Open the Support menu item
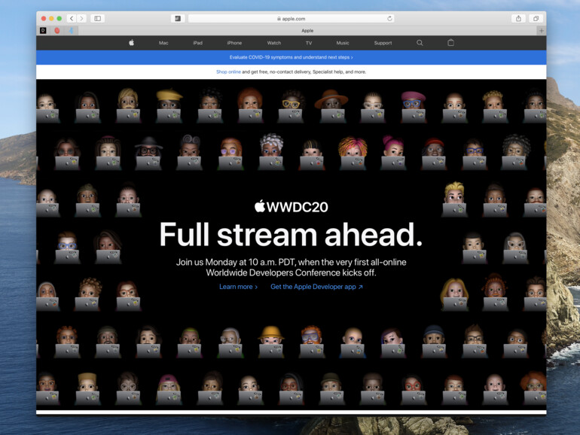Image resolution: width=580 pixels, height=435 pixels. pyautogui.click(x=383, y=43)
